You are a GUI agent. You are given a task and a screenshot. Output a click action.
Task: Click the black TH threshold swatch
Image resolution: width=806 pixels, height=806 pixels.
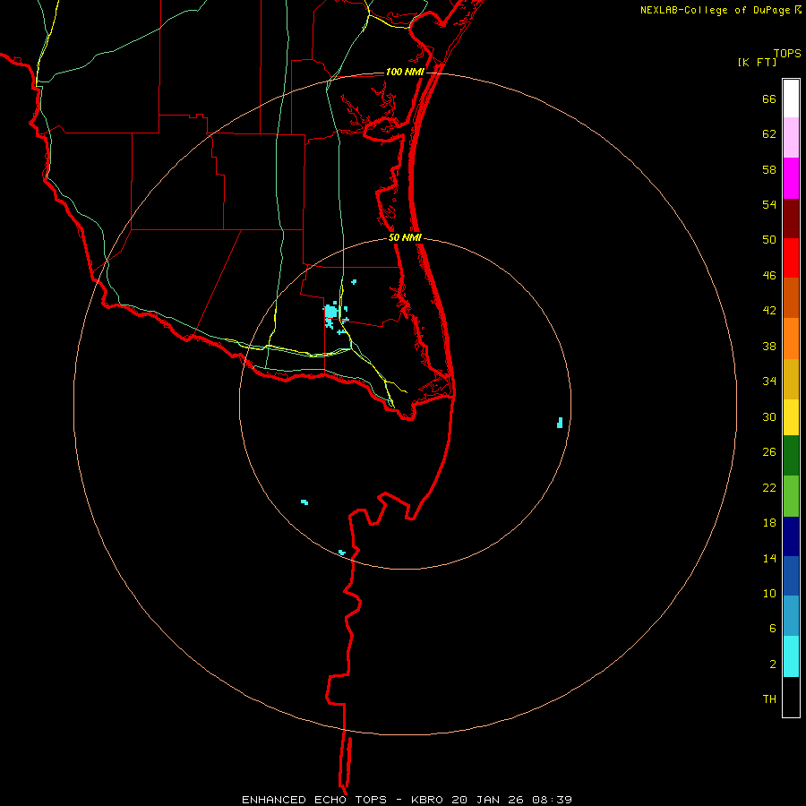pyautogui.click(x=791, y=697)
